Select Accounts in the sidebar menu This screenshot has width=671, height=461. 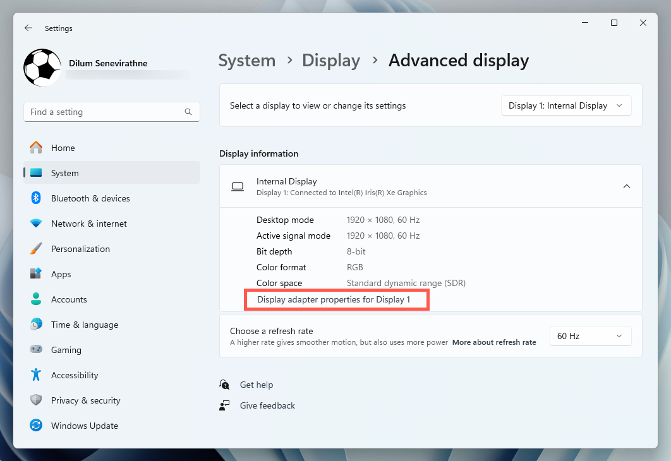tap(69, 299)
